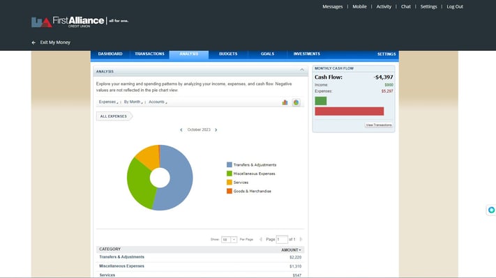
Task: Open the items per page dropdown
Action: click(229, 240)
